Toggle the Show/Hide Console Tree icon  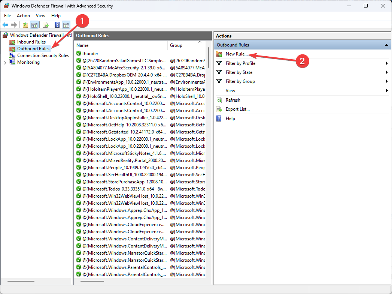click(x=34, y=25)
